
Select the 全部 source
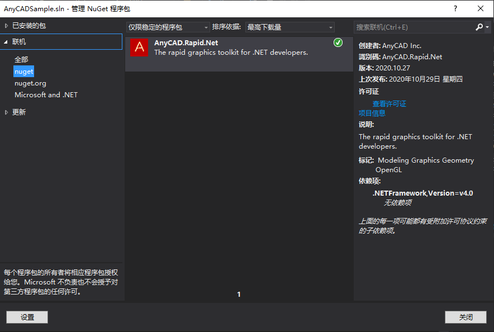[21, 59]
